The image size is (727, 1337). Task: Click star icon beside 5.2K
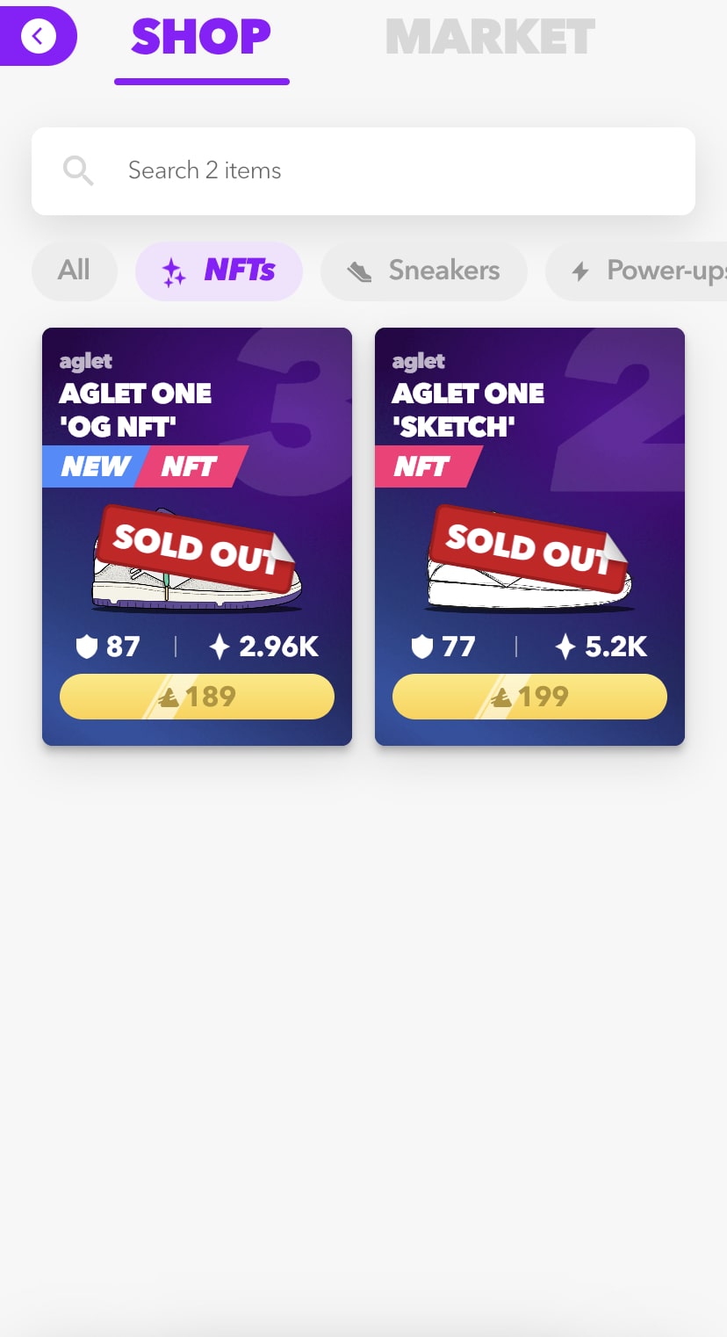pos(565,647)
